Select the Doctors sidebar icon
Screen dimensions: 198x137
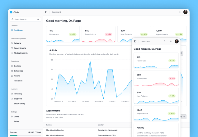(x=12, y=66)
